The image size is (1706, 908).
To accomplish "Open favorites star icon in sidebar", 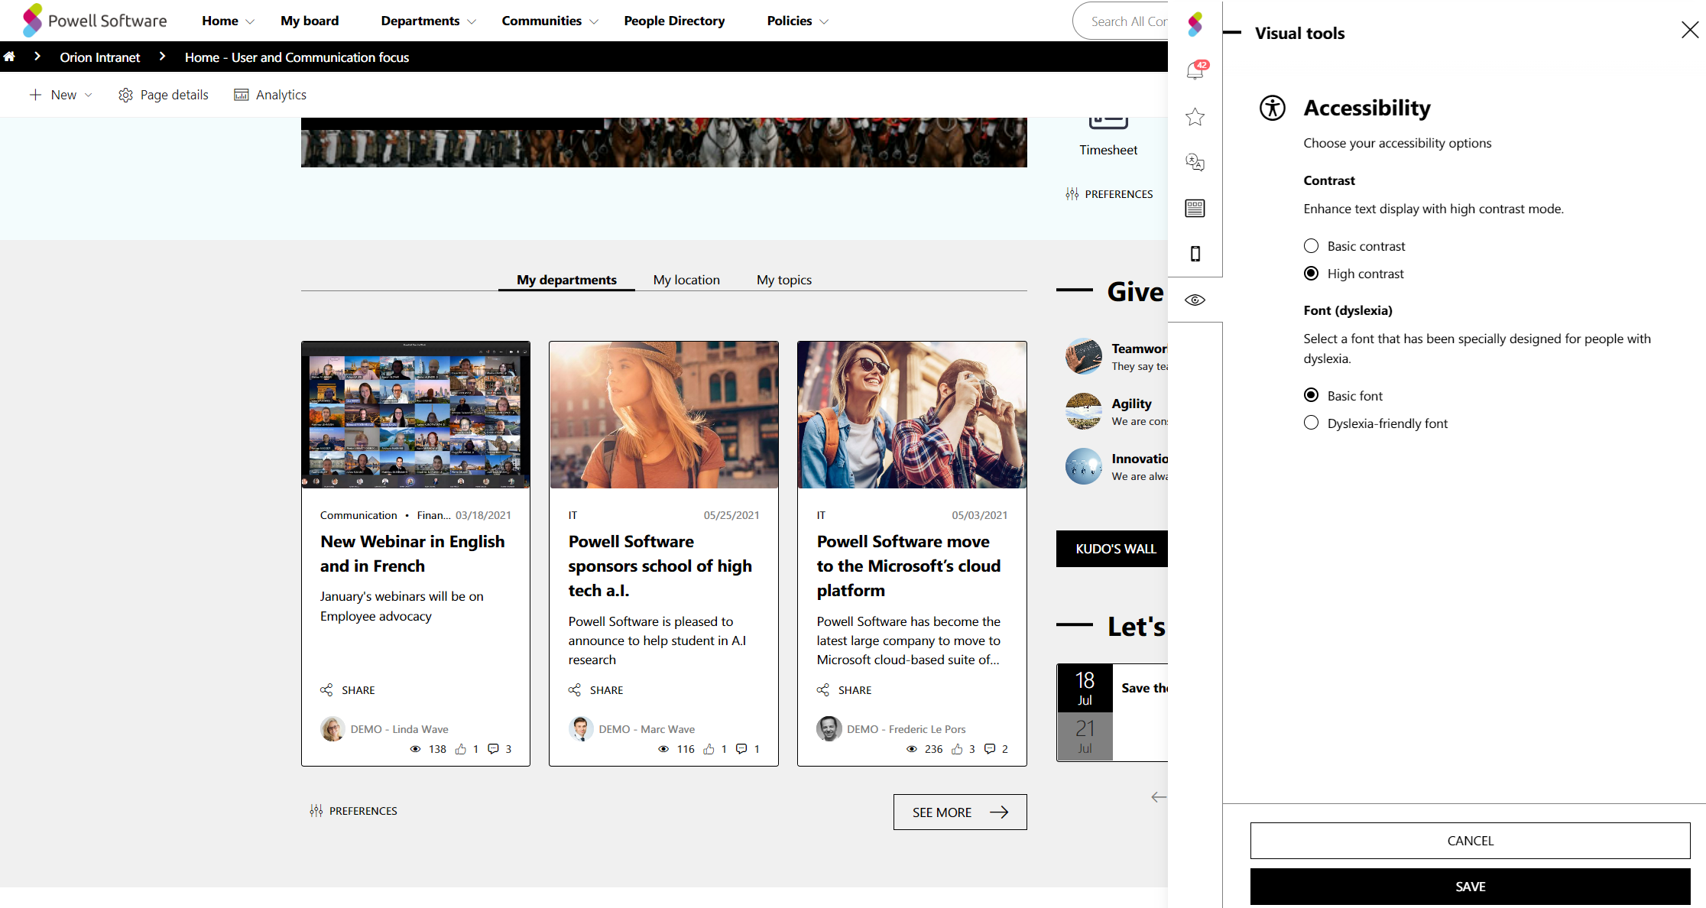I will (1195, 116).
